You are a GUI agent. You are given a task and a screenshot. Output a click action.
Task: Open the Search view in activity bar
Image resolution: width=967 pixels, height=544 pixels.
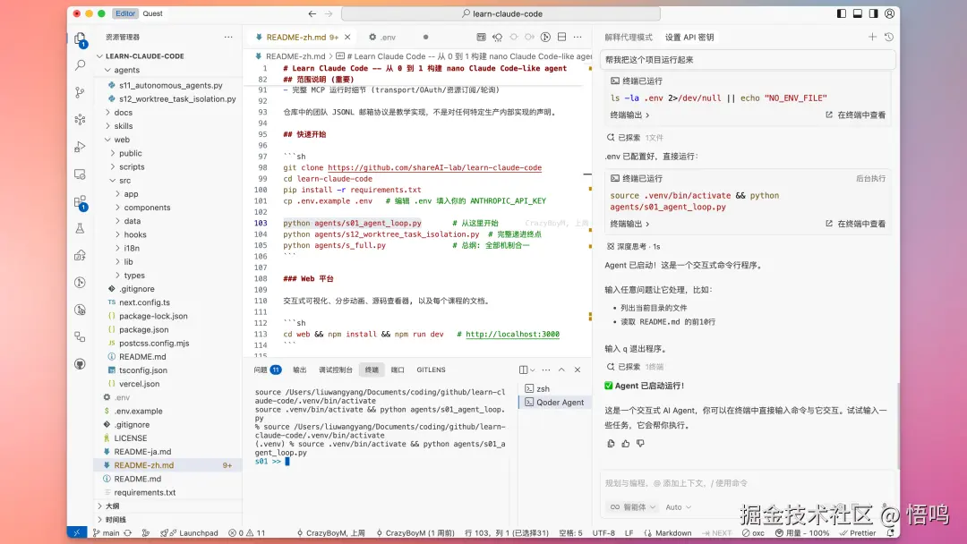pos(81,65)
